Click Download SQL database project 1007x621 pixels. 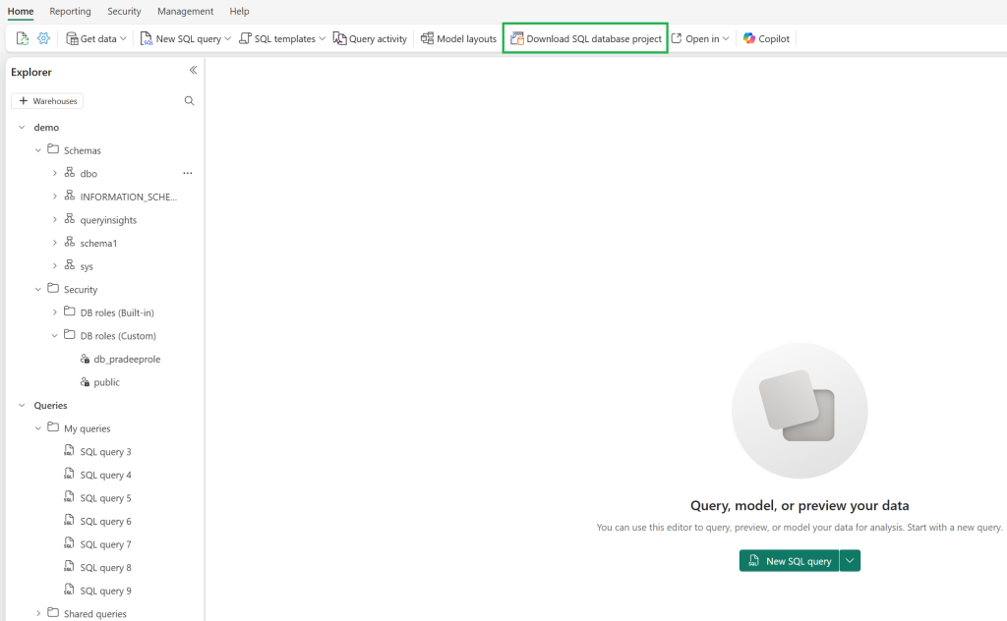click(586, 38)
